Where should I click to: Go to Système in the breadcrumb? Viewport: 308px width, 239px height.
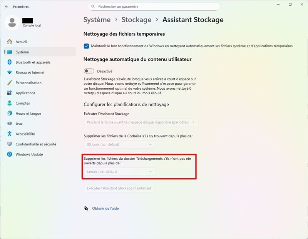[x=97, y=20]
